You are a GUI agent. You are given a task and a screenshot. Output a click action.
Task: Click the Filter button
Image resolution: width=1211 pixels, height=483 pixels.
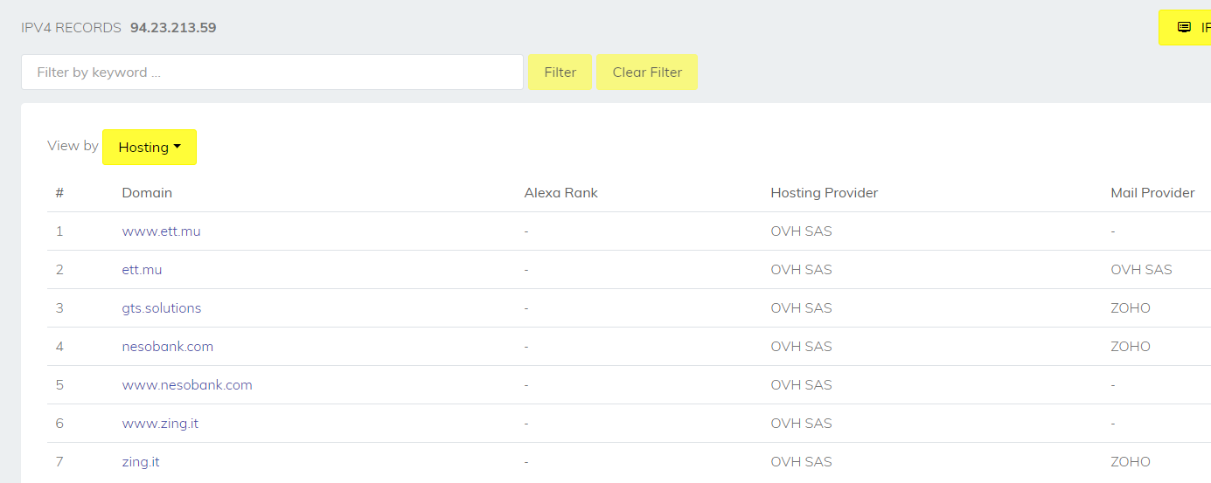pyautogui.click(x=560, y=72)
